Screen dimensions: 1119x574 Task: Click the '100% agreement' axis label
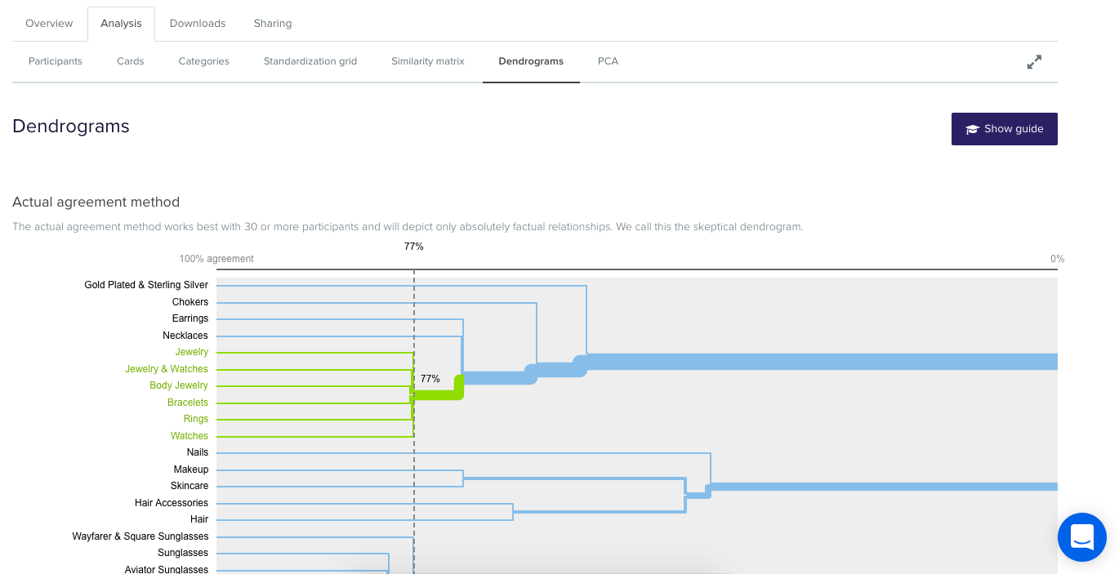point(216,259)
